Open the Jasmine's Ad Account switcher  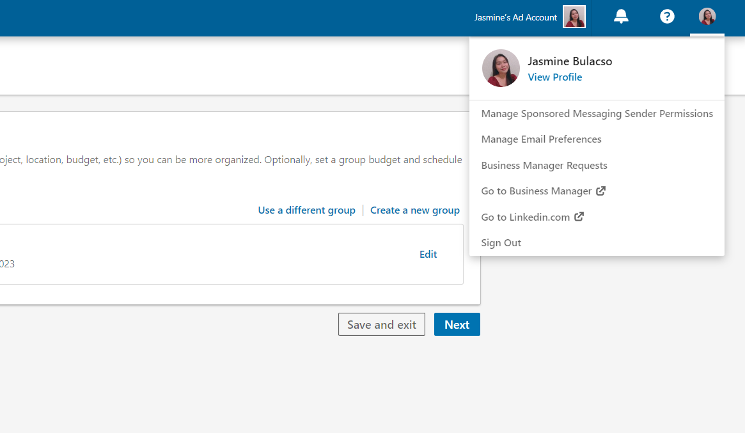pos(529,17)
